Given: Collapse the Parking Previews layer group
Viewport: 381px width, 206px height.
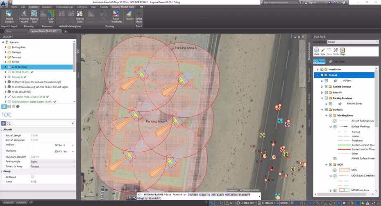Looking at the screenshot, I should (x=322, y=98).
